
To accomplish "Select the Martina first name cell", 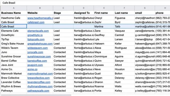I will (104, 26).
